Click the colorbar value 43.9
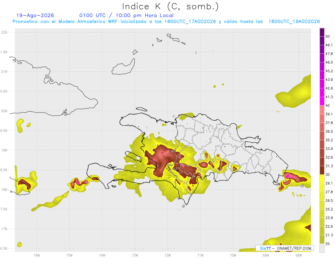This screenshot has width=335, height=259. pyautogui.click(x=329, y=80)
